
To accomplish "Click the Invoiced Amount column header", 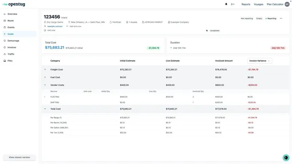I will (x=224, y=61).
